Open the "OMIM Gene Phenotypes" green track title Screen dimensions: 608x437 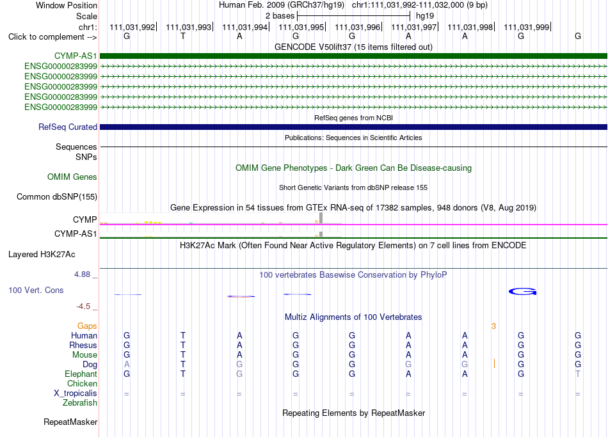tap(353, 168)
